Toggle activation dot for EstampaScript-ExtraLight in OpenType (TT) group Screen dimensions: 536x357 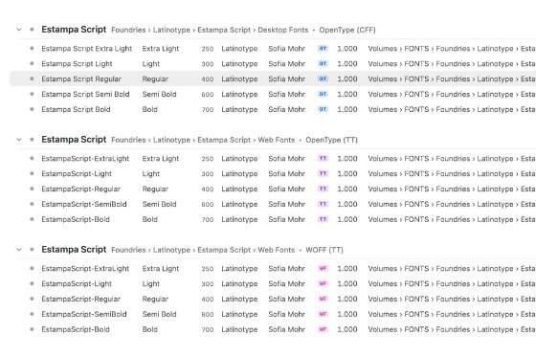click(x=32, y=158)
